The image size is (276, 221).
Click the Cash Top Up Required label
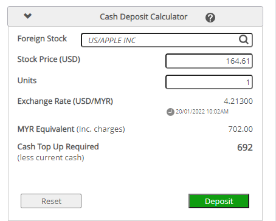[x=58, y=147]
